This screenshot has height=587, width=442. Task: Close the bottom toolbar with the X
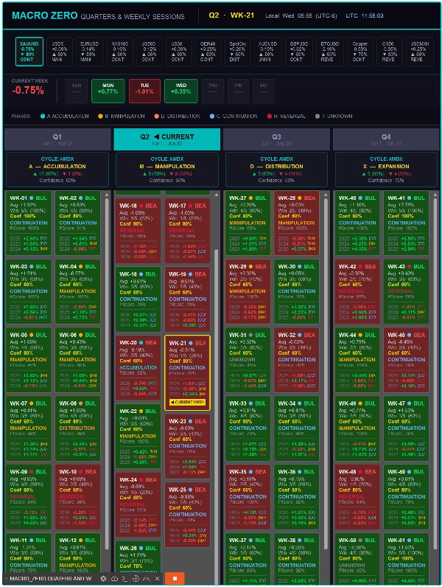pyautogui.click(x=157, y=578)
